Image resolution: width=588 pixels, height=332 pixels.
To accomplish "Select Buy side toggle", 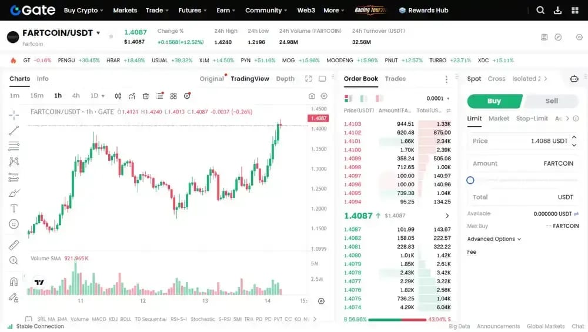I will pos(495,101).
